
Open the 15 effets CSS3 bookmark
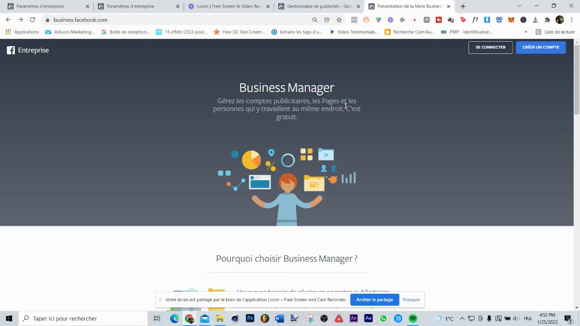click(x=181, y=32)
